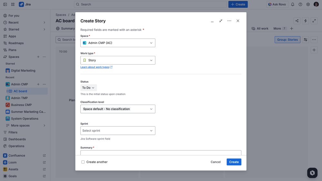The width and height of the screenshot is (322, 181).
Task: Toggle the sidebar collapse icon
Action: point(5,4)
